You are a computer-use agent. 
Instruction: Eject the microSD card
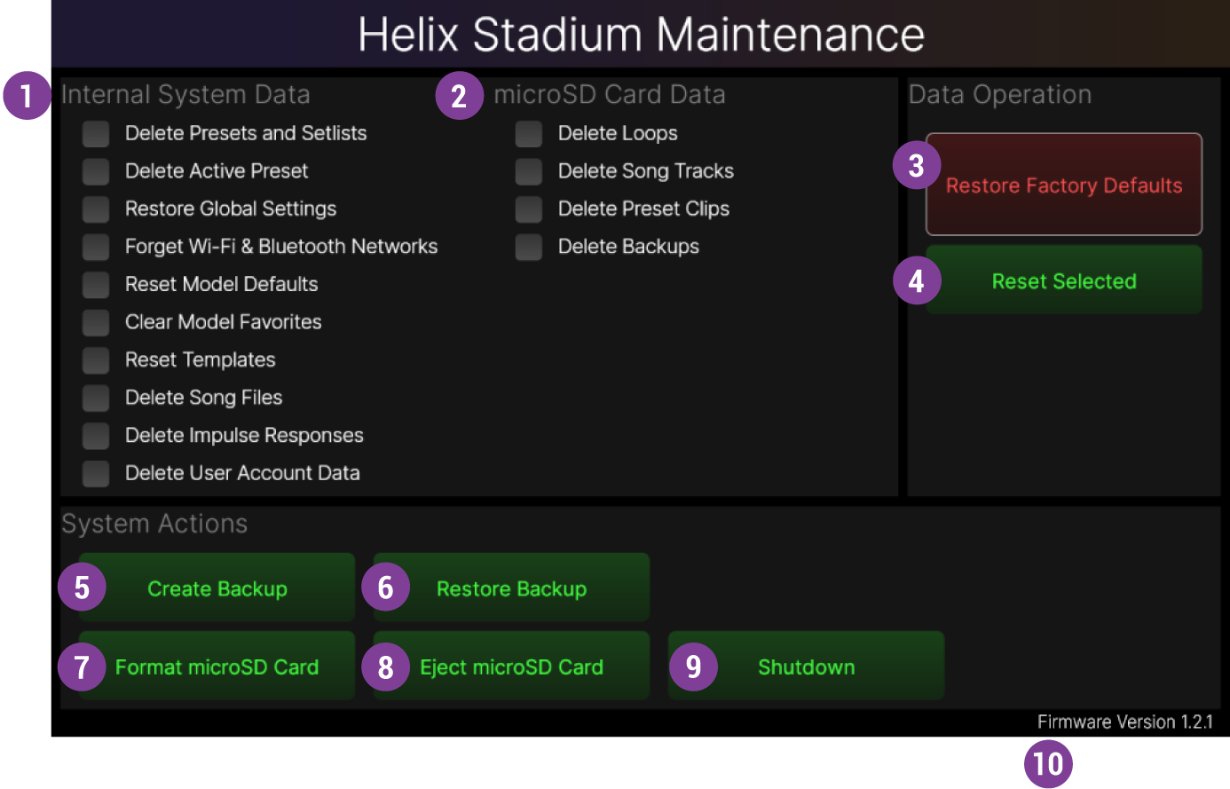pyautogui.click(x=510, y=667)
